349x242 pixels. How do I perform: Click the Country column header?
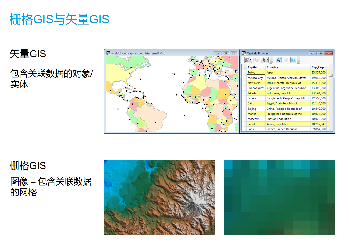click(x=288, y=67)
